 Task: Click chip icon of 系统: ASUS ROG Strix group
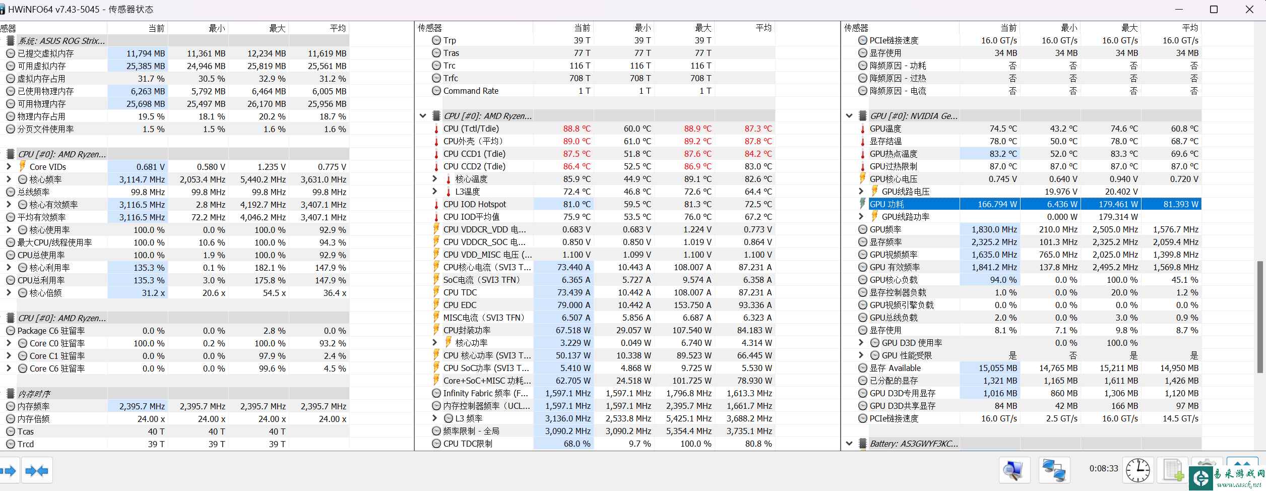click(10, 41)
